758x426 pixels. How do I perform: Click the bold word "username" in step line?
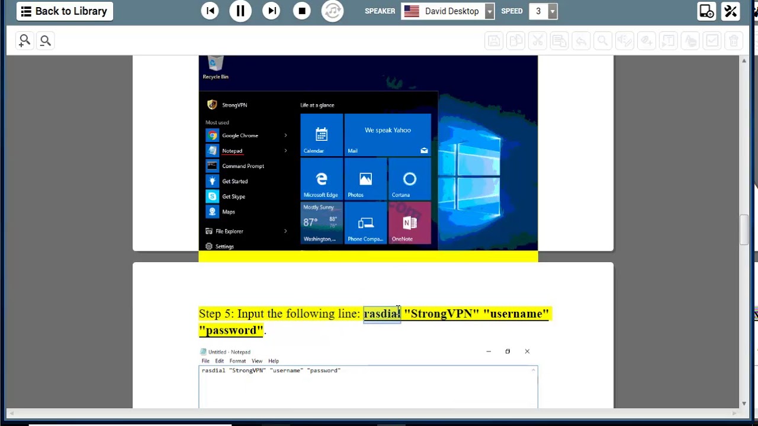[516, 314]
